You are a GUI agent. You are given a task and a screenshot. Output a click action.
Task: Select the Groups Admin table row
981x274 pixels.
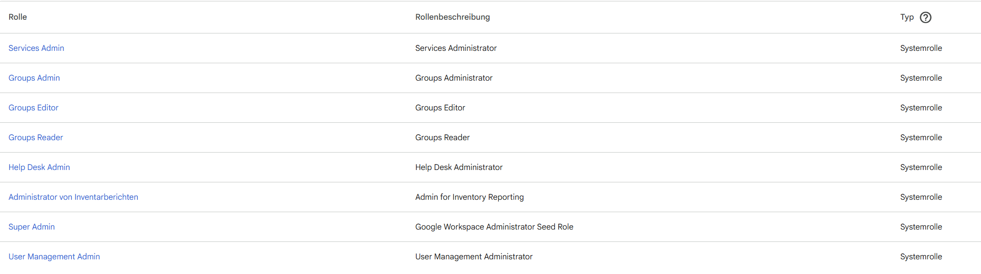pyautogui.click(x=275, y=78)
